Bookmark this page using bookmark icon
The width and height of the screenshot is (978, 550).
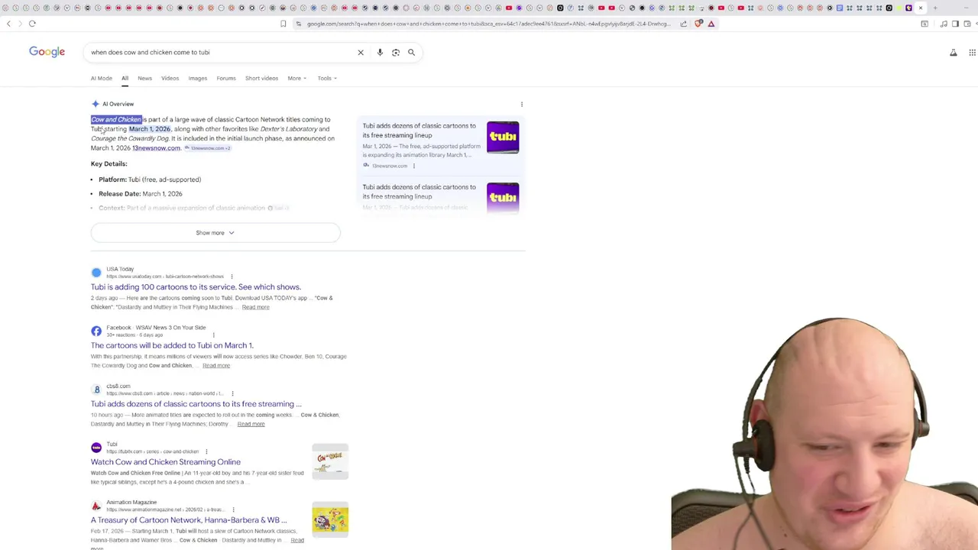point(283,24)
